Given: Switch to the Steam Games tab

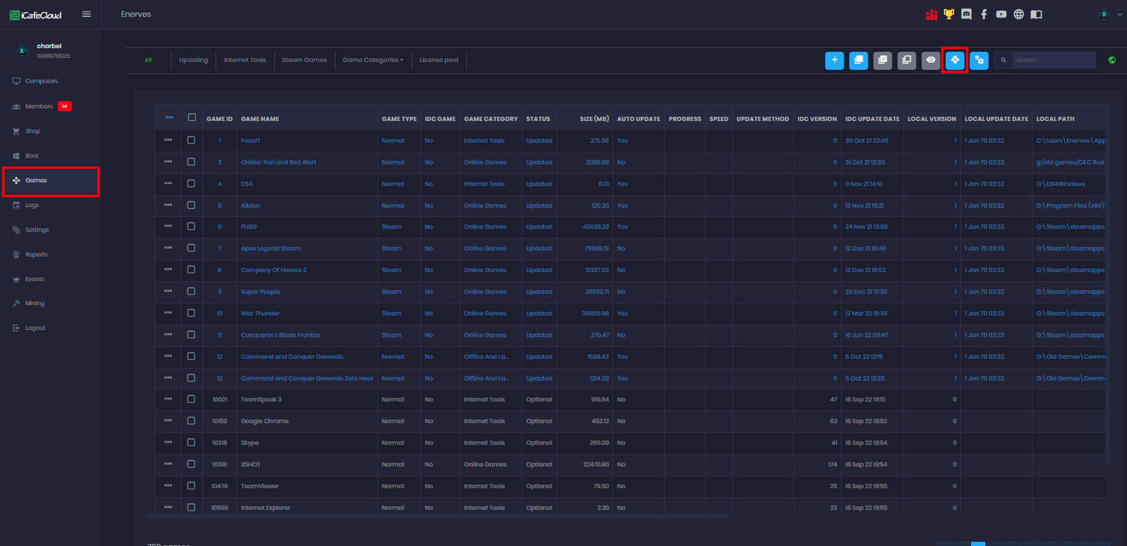Looking at the screenshot, I should 304,60.
